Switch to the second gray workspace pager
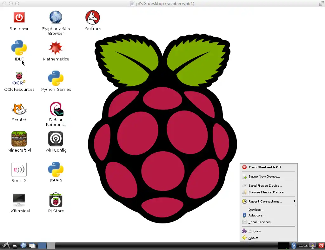 point(51,246)
